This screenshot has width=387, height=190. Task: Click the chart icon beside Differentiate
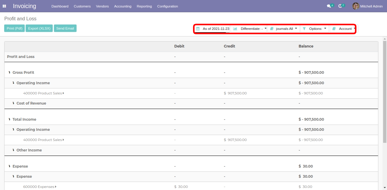235,29
